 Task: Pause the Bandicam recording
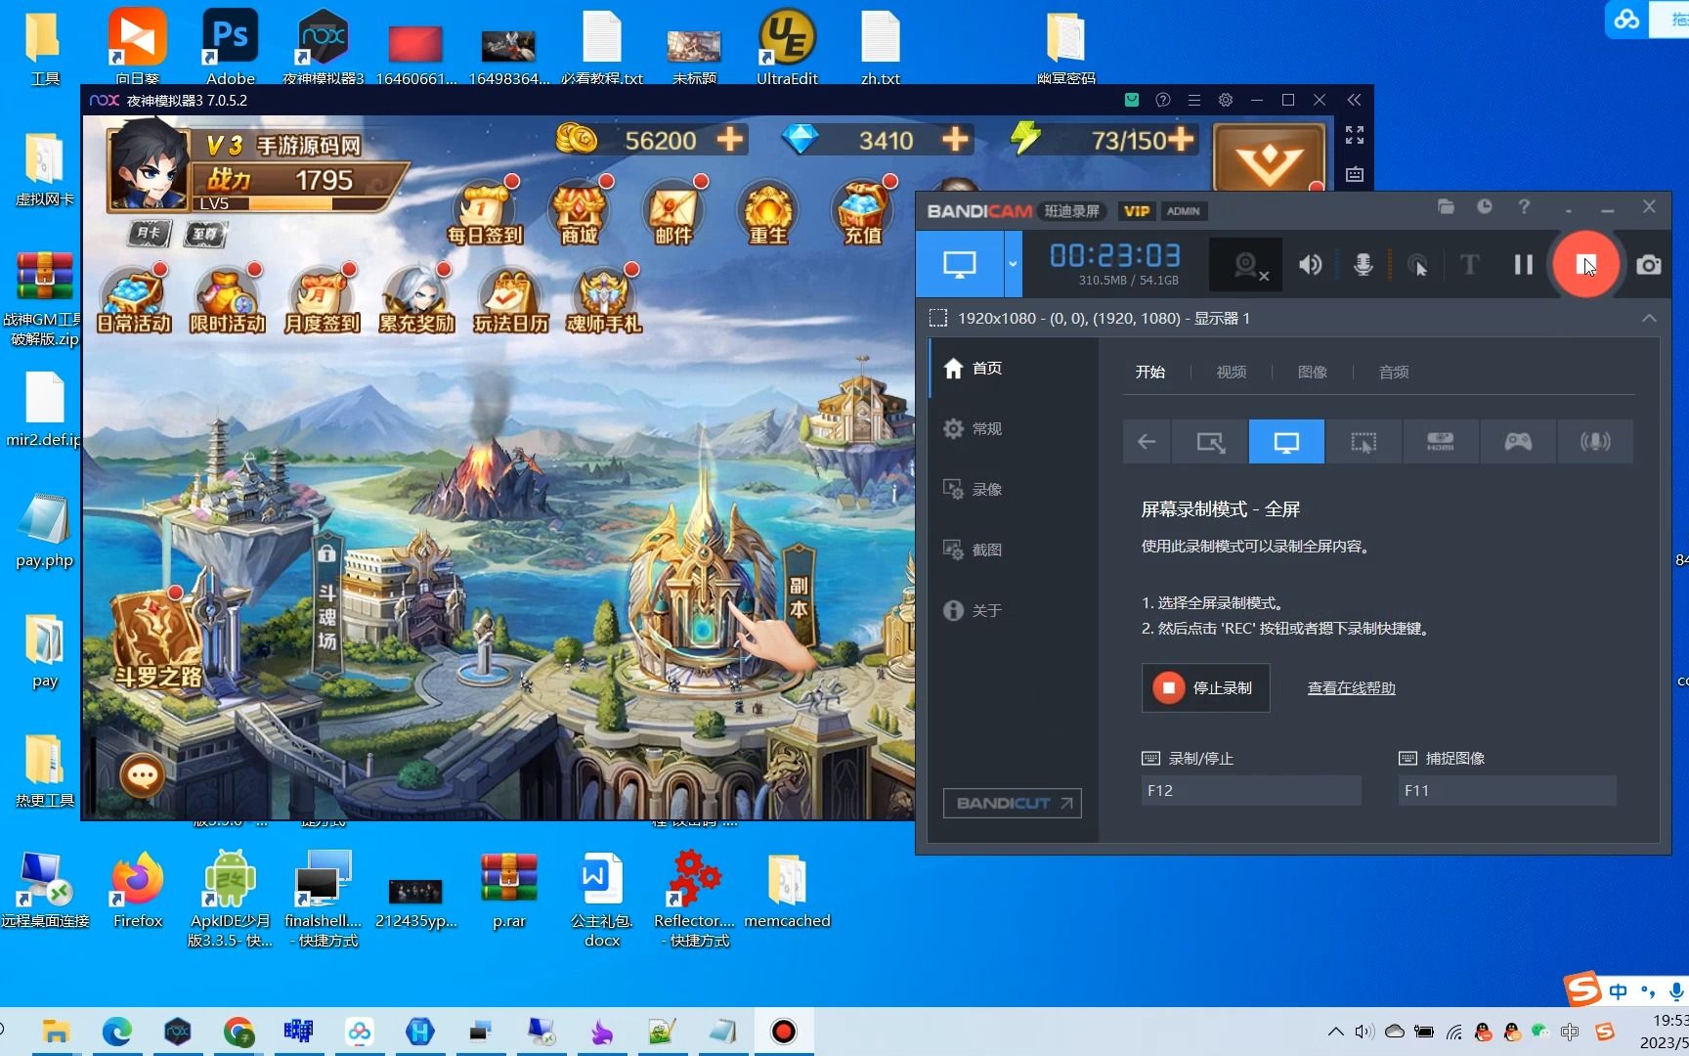[x=1523, y=264]
